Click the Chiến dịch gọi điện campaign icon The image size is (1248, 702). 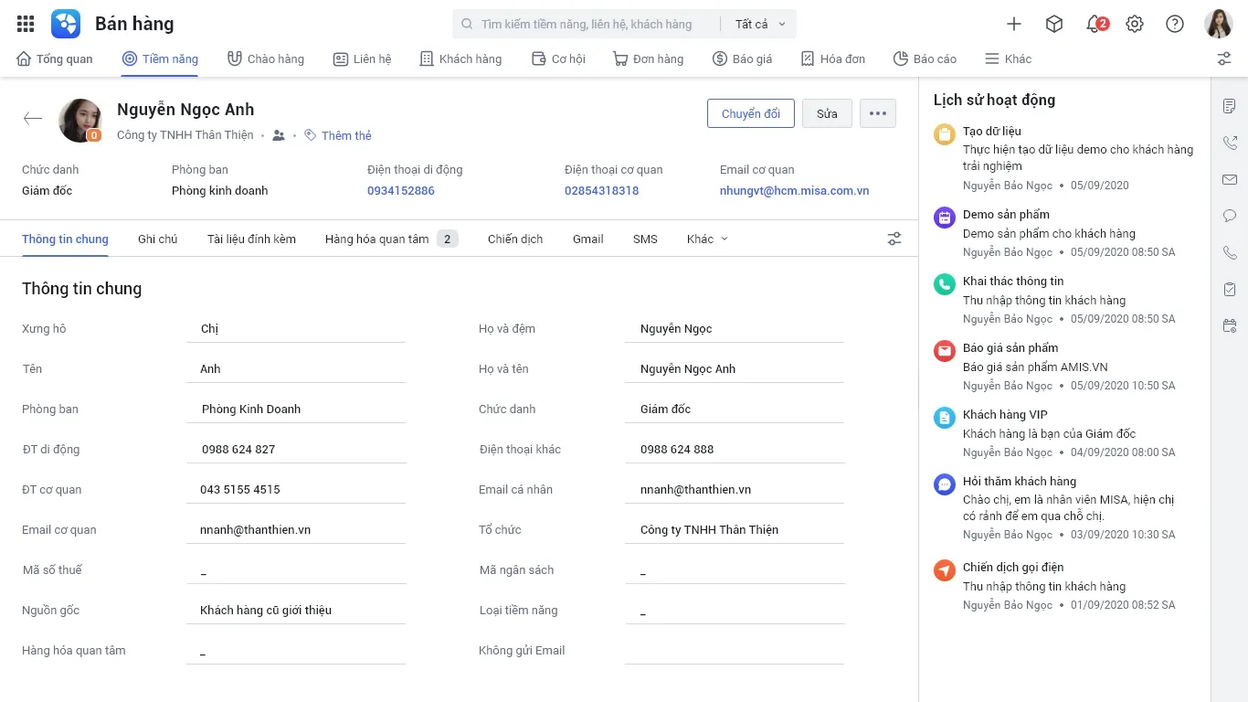(x=945, y=570)
